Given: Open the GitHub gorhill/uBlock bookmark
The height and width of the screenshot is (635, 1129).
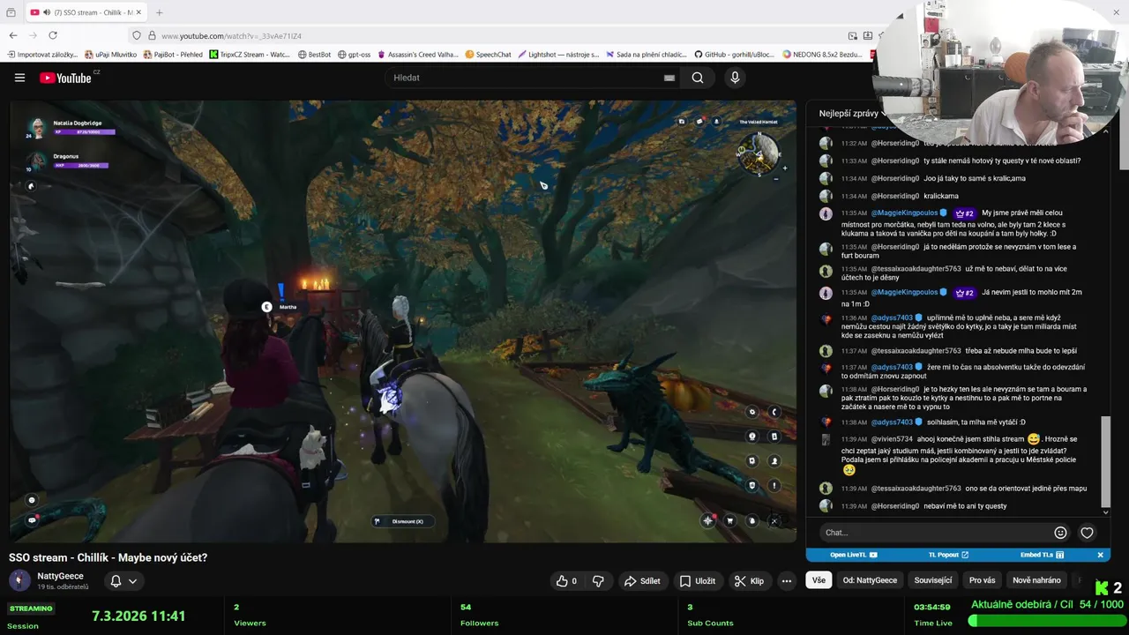Looking at the screenshot, I should (x=734, y=55).
